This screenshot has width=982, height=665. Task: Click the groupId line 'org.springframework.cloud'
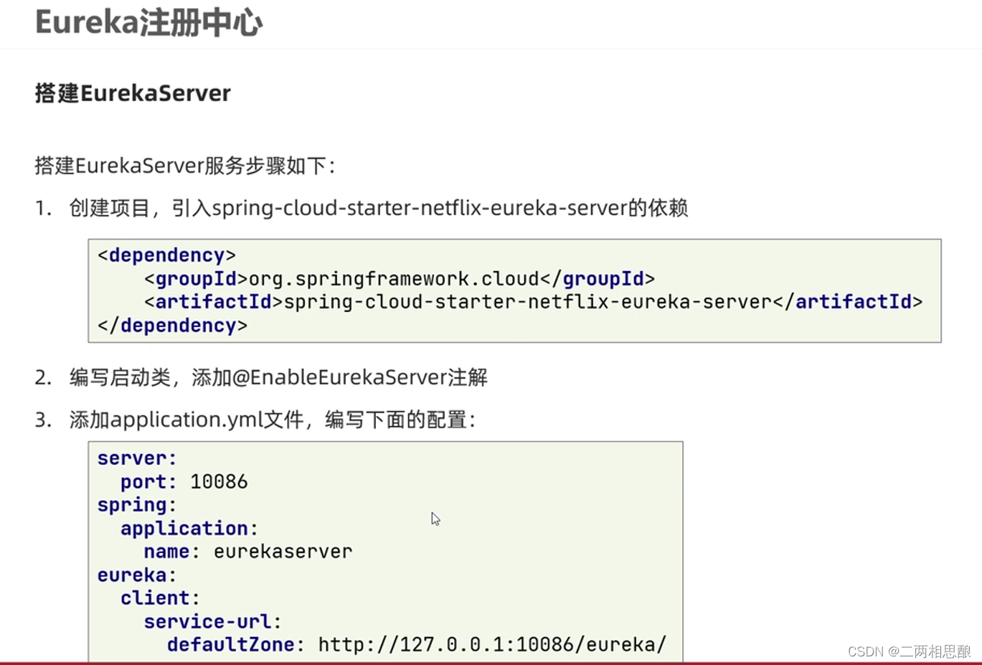(400, 278)
